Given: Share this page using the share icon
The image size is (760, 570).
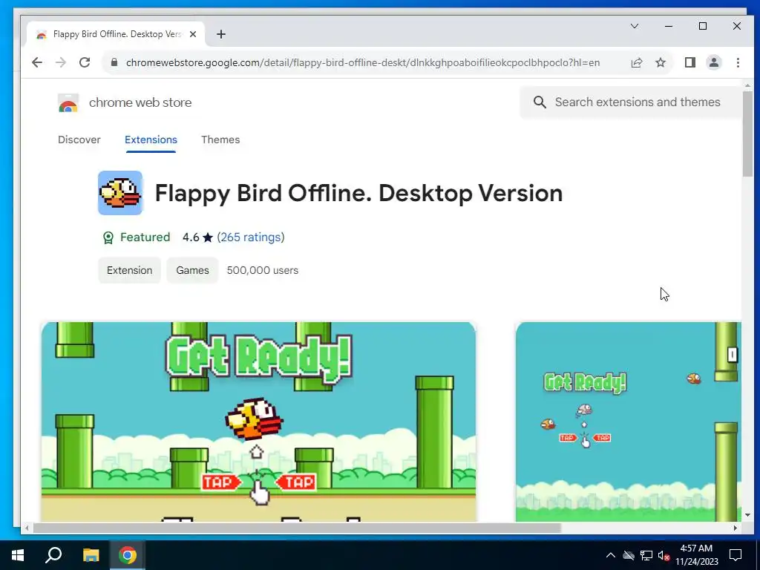Looking at the screenshot, I should pyautogui.click(x=636, y=62).
